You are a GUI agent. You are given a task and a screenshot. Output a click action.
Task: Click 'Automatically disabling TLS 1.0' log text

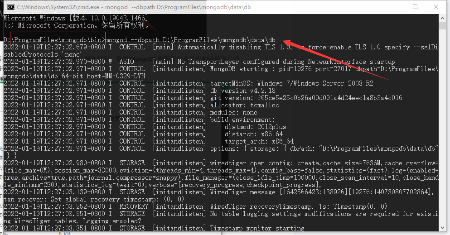tap(234, 47)
